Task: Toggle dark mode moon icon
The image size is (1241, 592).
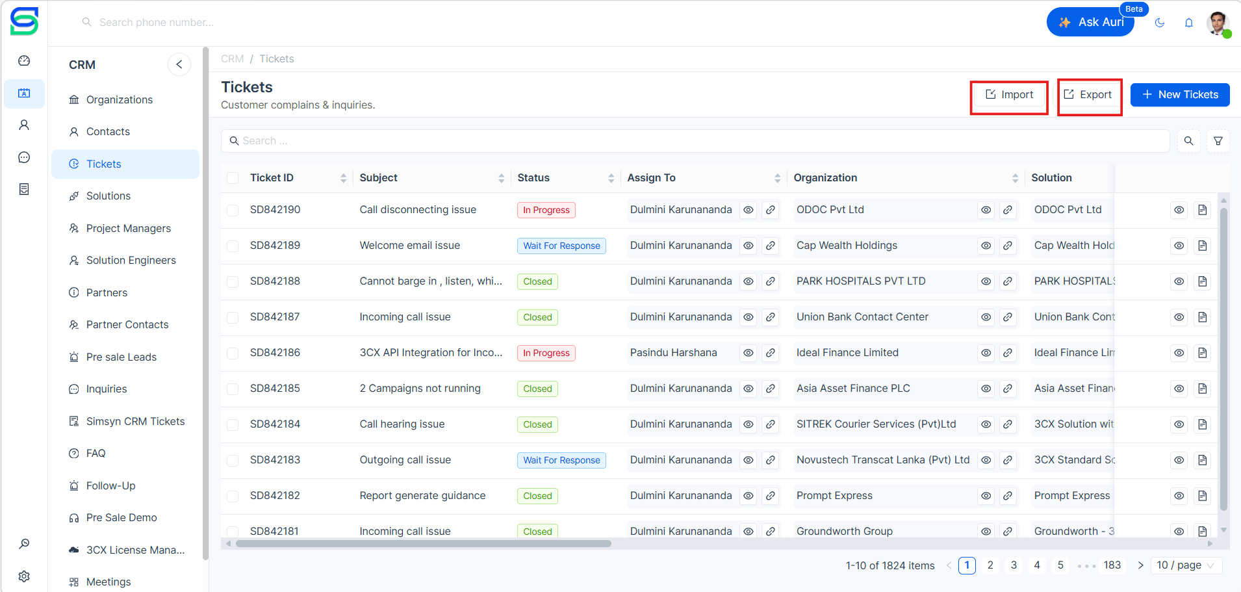Action: click(x=1160, y=23)
